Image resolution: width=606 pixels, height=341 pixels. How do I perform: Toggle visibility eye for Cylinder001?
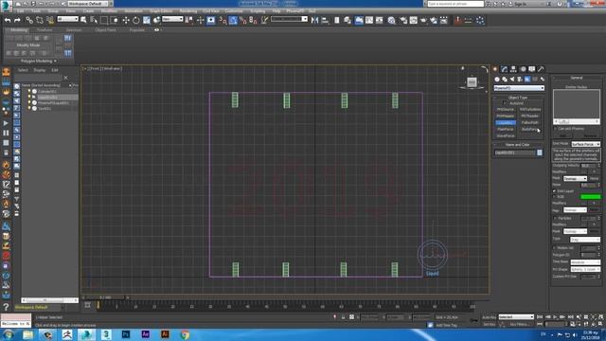click(x=29, y=92)
